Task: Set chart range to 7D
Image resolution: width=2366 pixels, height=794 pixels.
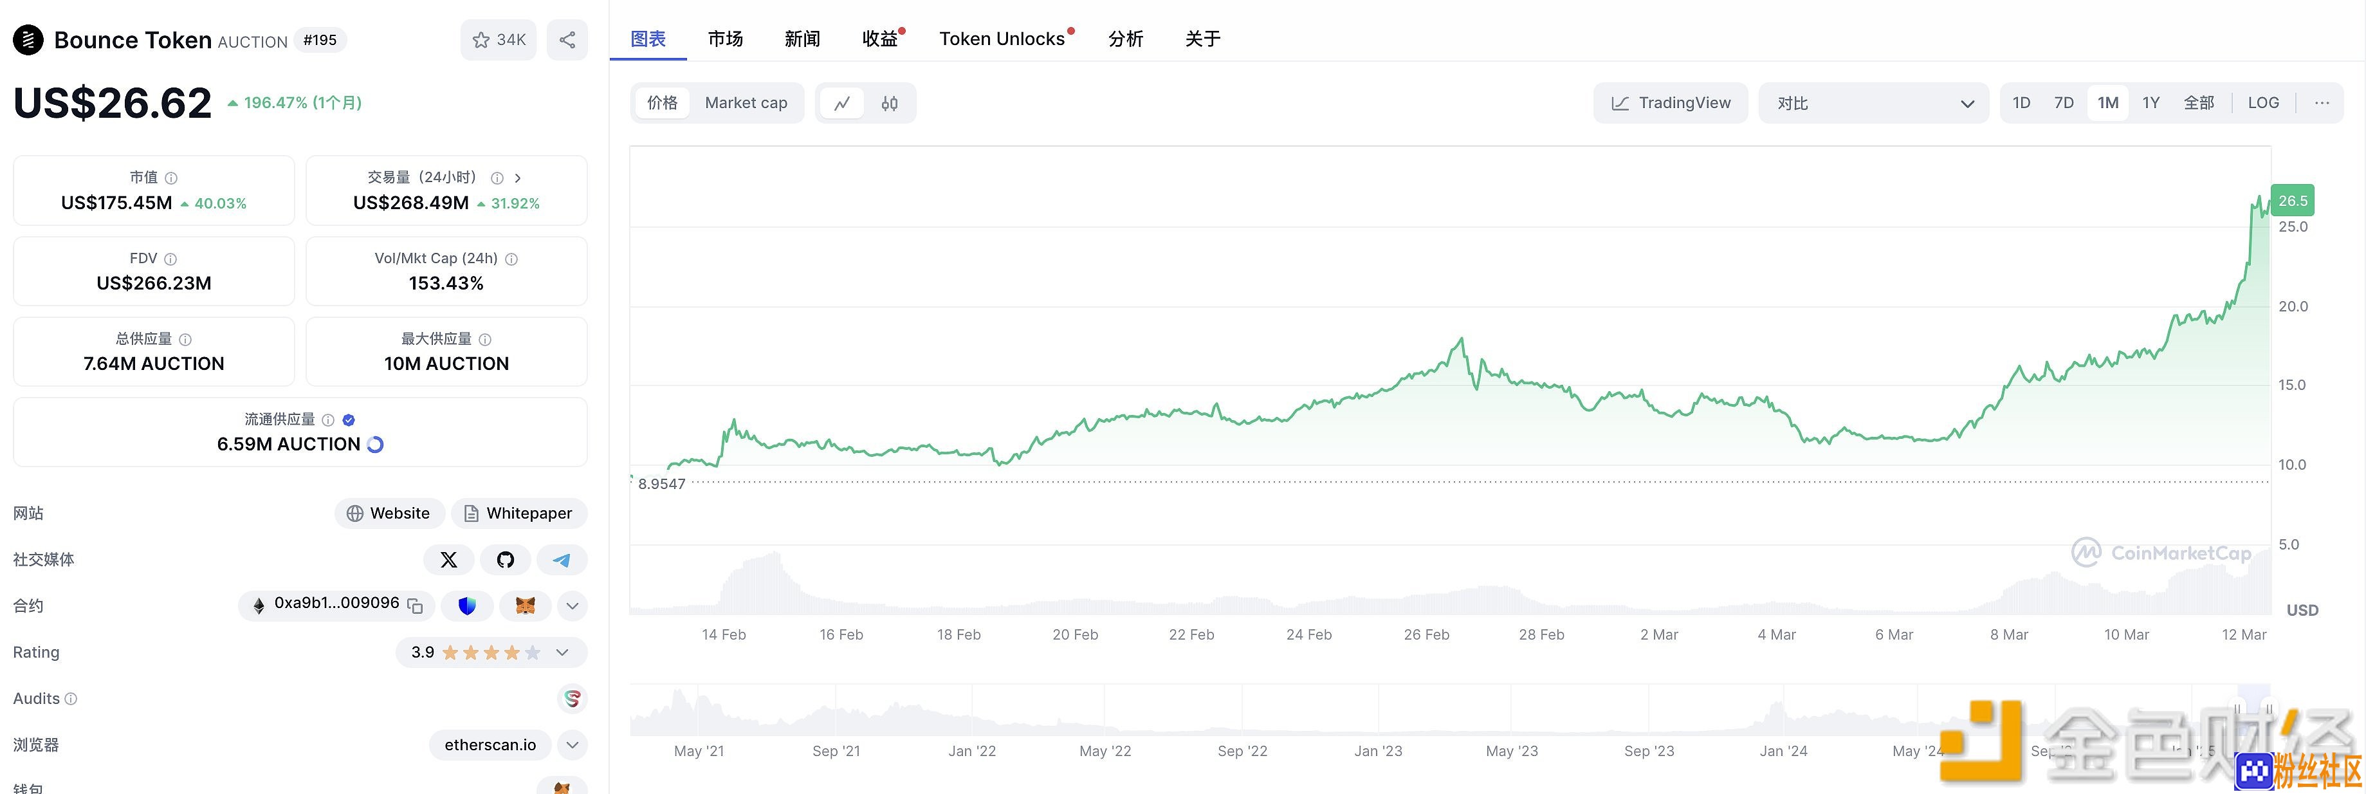Action: click(2064, 103)
